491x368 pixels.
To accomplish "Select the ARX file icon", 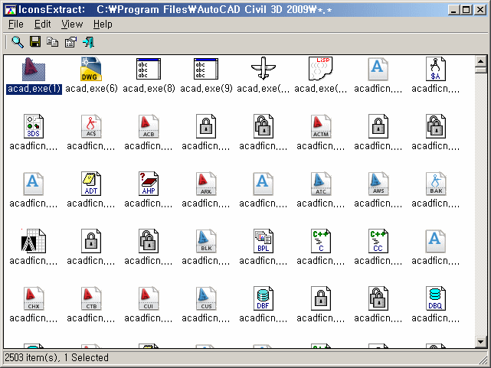I will 206,184.
